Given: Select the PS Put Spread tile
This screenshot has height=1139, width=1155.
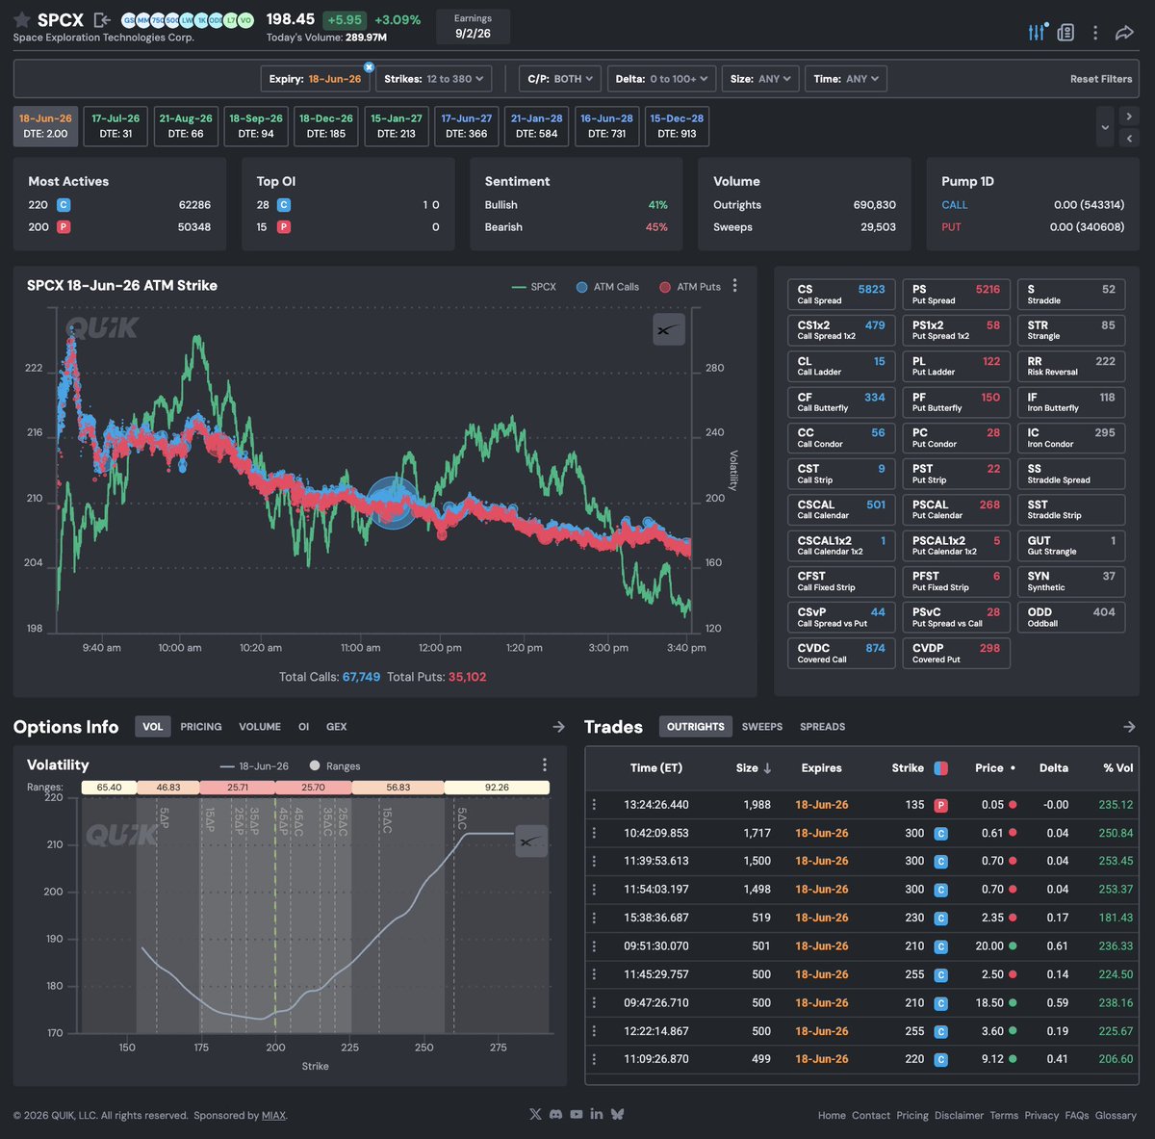Looking at the screenshot, I should point(956,295).
